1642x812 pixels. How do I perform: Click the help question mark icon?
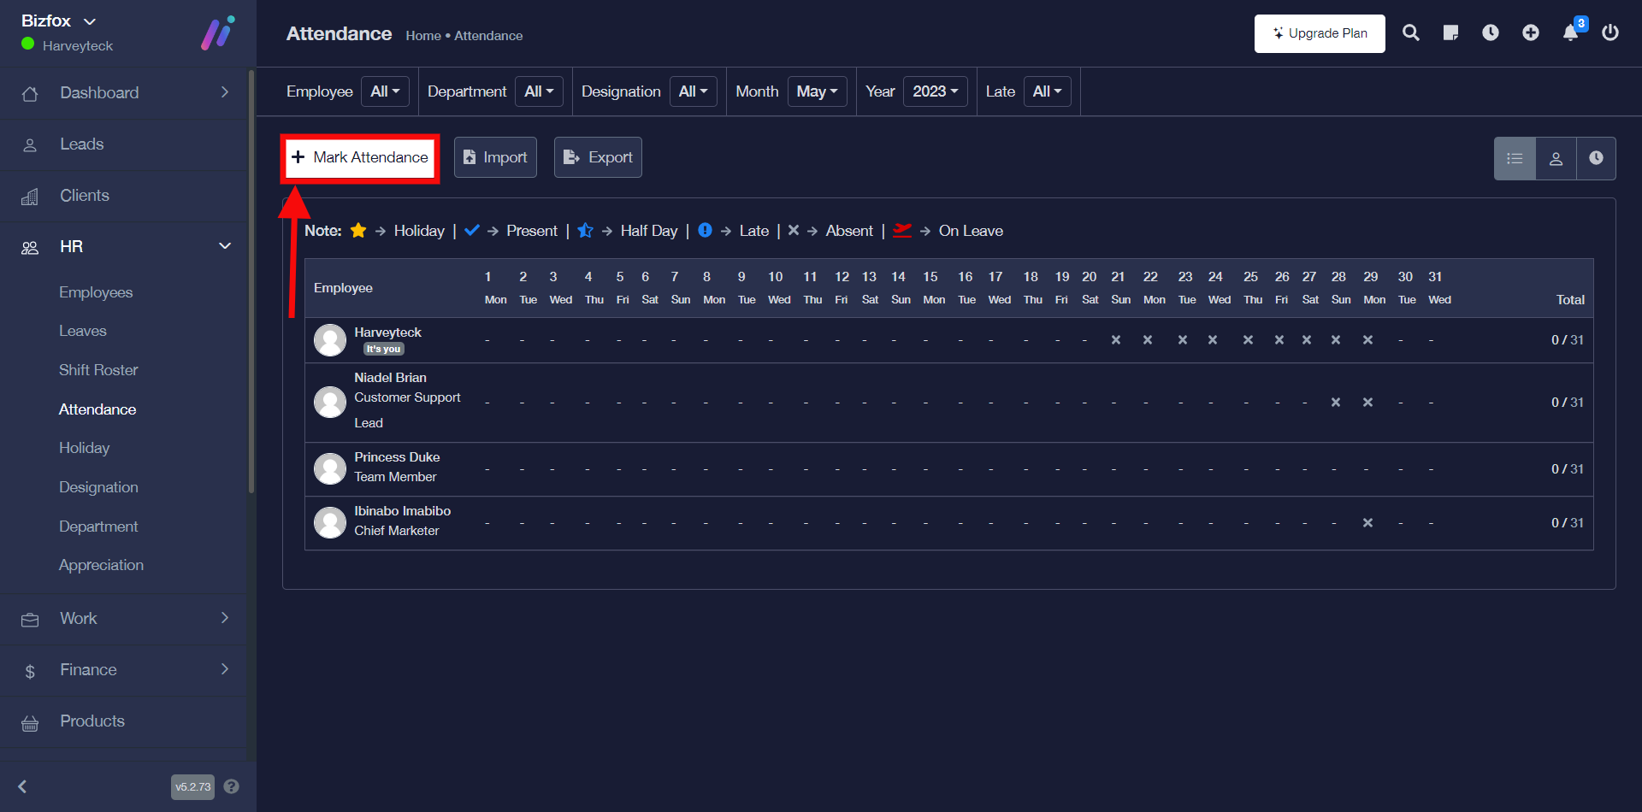click(231, 786)
